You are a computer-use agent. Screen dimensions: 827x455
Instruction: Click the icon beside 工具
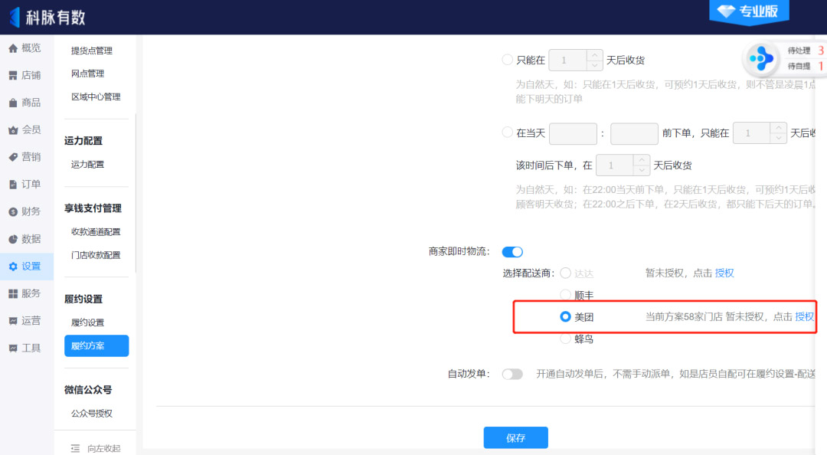click(x=13, y=349)
